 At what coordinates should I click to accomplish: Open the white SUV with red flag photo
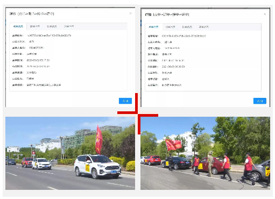[70, 153]
